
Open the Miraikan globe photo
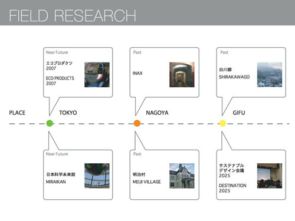coord(97,176)
